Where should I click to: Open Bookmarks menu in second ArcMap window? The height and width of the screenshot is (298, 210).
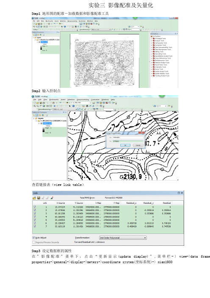[54, 100]
